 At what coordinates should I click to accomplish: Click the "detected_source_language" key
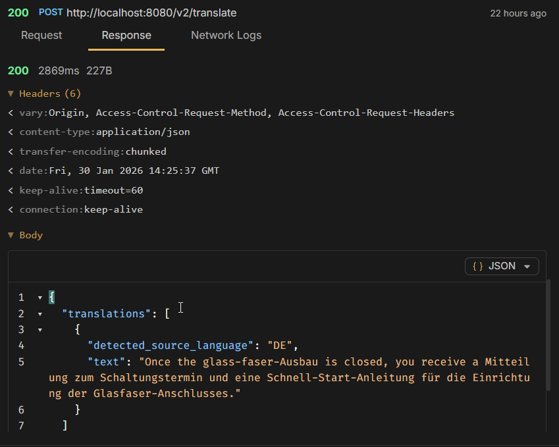click(x=171, y=346)
